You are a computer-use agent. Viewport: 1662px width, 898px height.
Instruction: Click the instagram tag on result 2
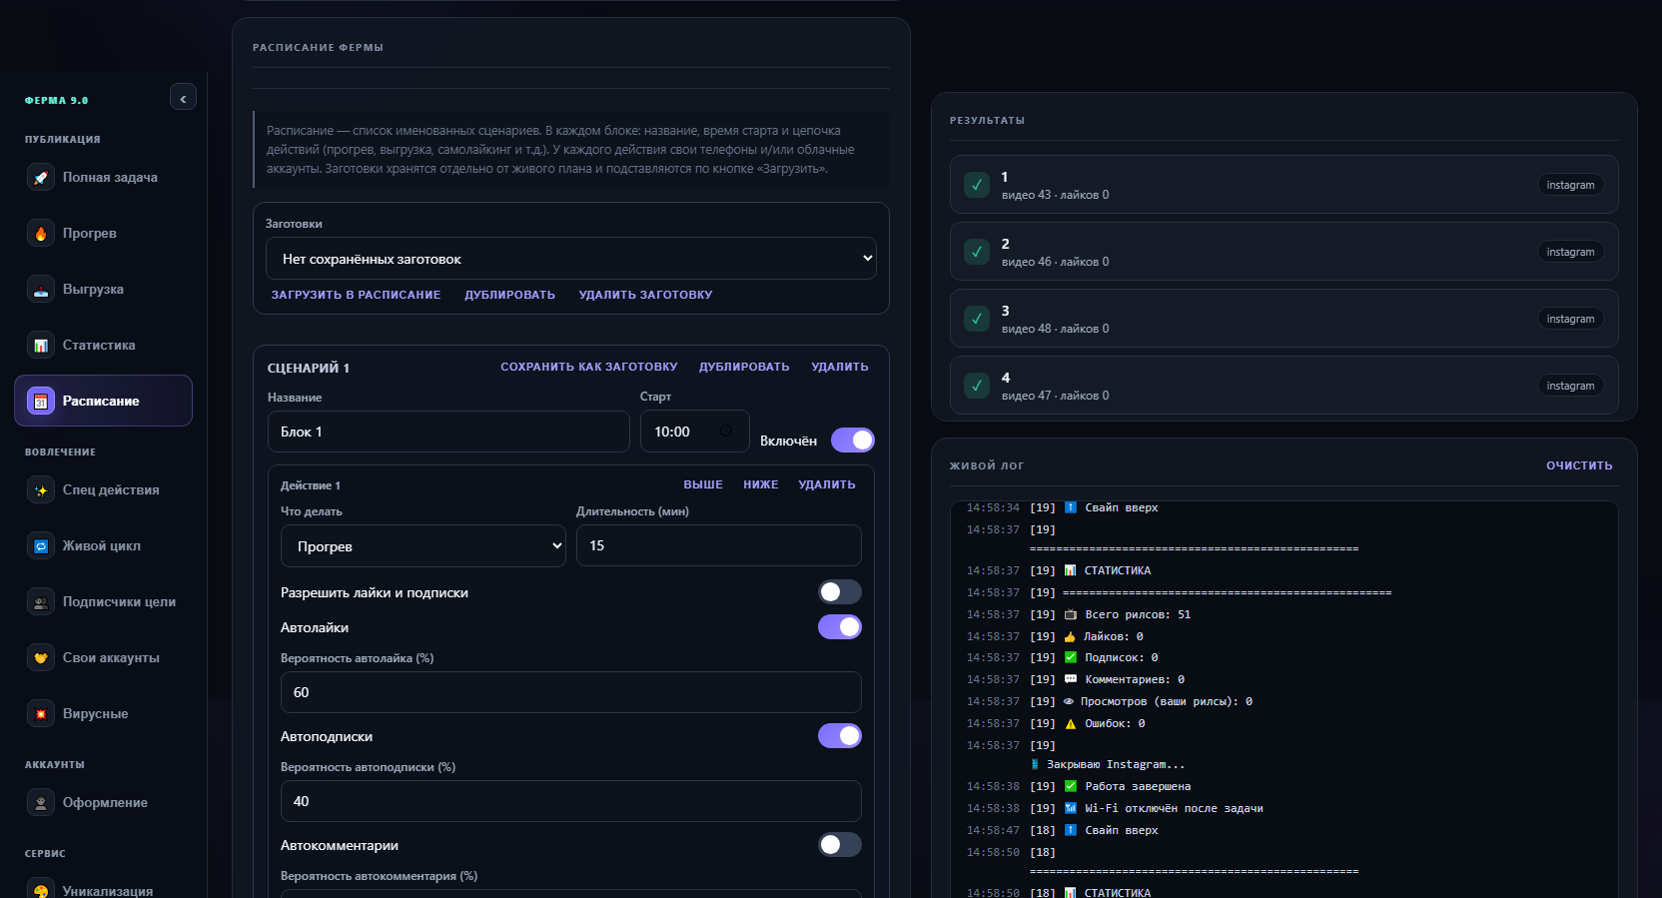(x=1570, y=252)
